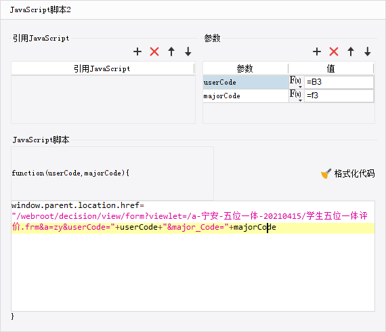The height and width of the screenshot is (332, 386).
Task: Place cursor in the window.parent.location.href code line
Action: tap(78, 205)
